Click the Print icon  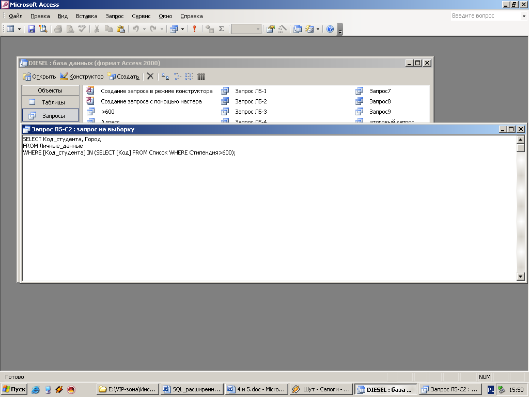tap(58, 29)
